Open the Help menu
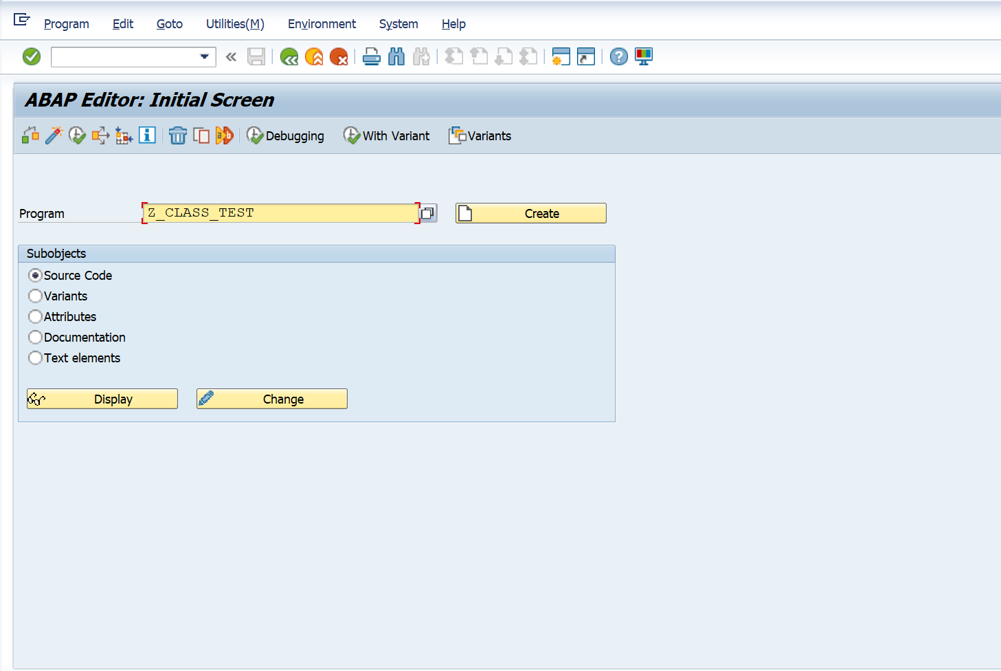This screenshot has height=671, width=1001. pos(453,24)
